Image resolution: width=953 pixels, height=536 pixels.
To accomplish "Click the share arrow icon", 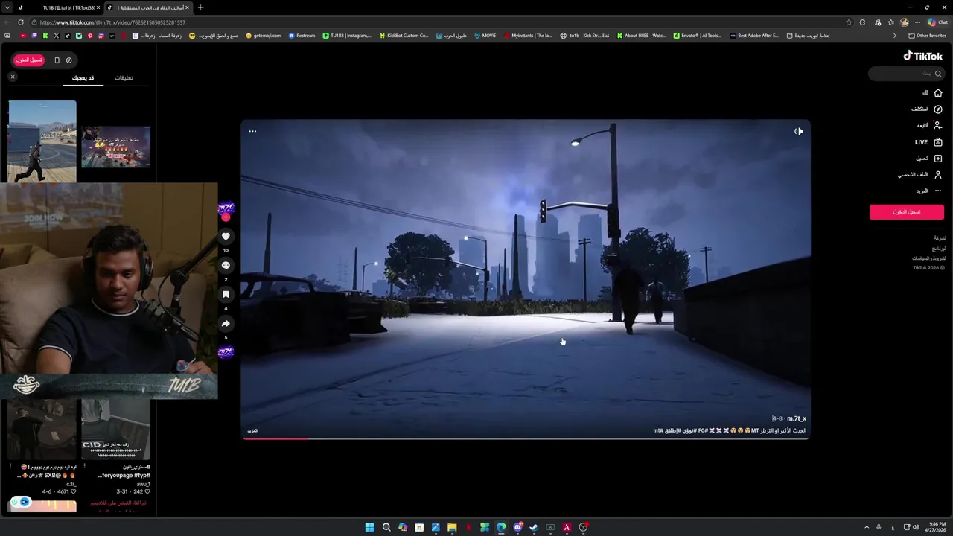I will (226, 323).
